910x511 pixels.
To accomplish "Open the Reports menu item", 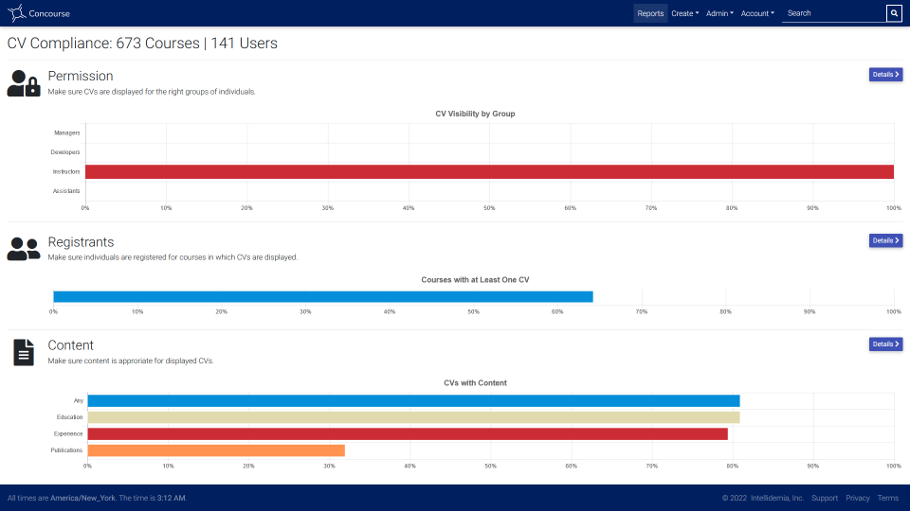I will tap(650, 13).
